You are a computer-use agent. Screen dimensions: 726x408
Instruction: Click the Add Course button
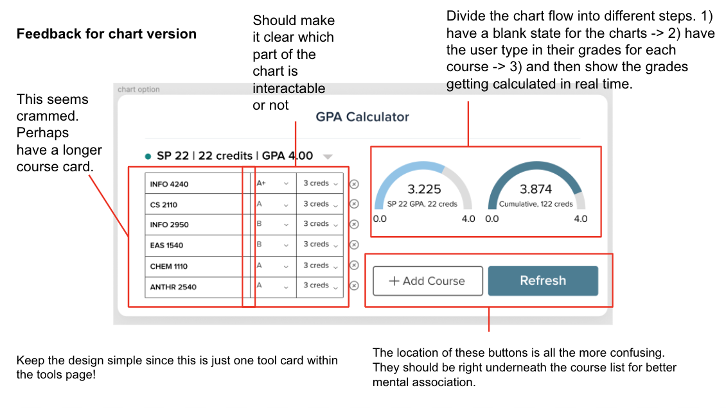tap(428, 281)
